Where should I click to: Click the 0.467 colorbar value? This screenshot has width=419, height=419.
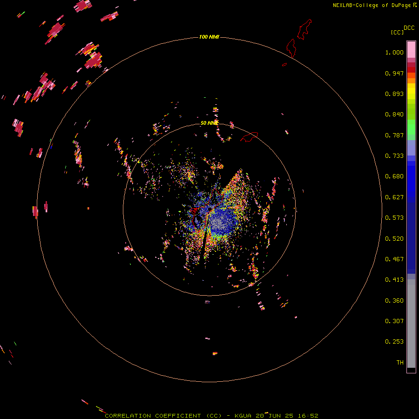click(394, 259)
